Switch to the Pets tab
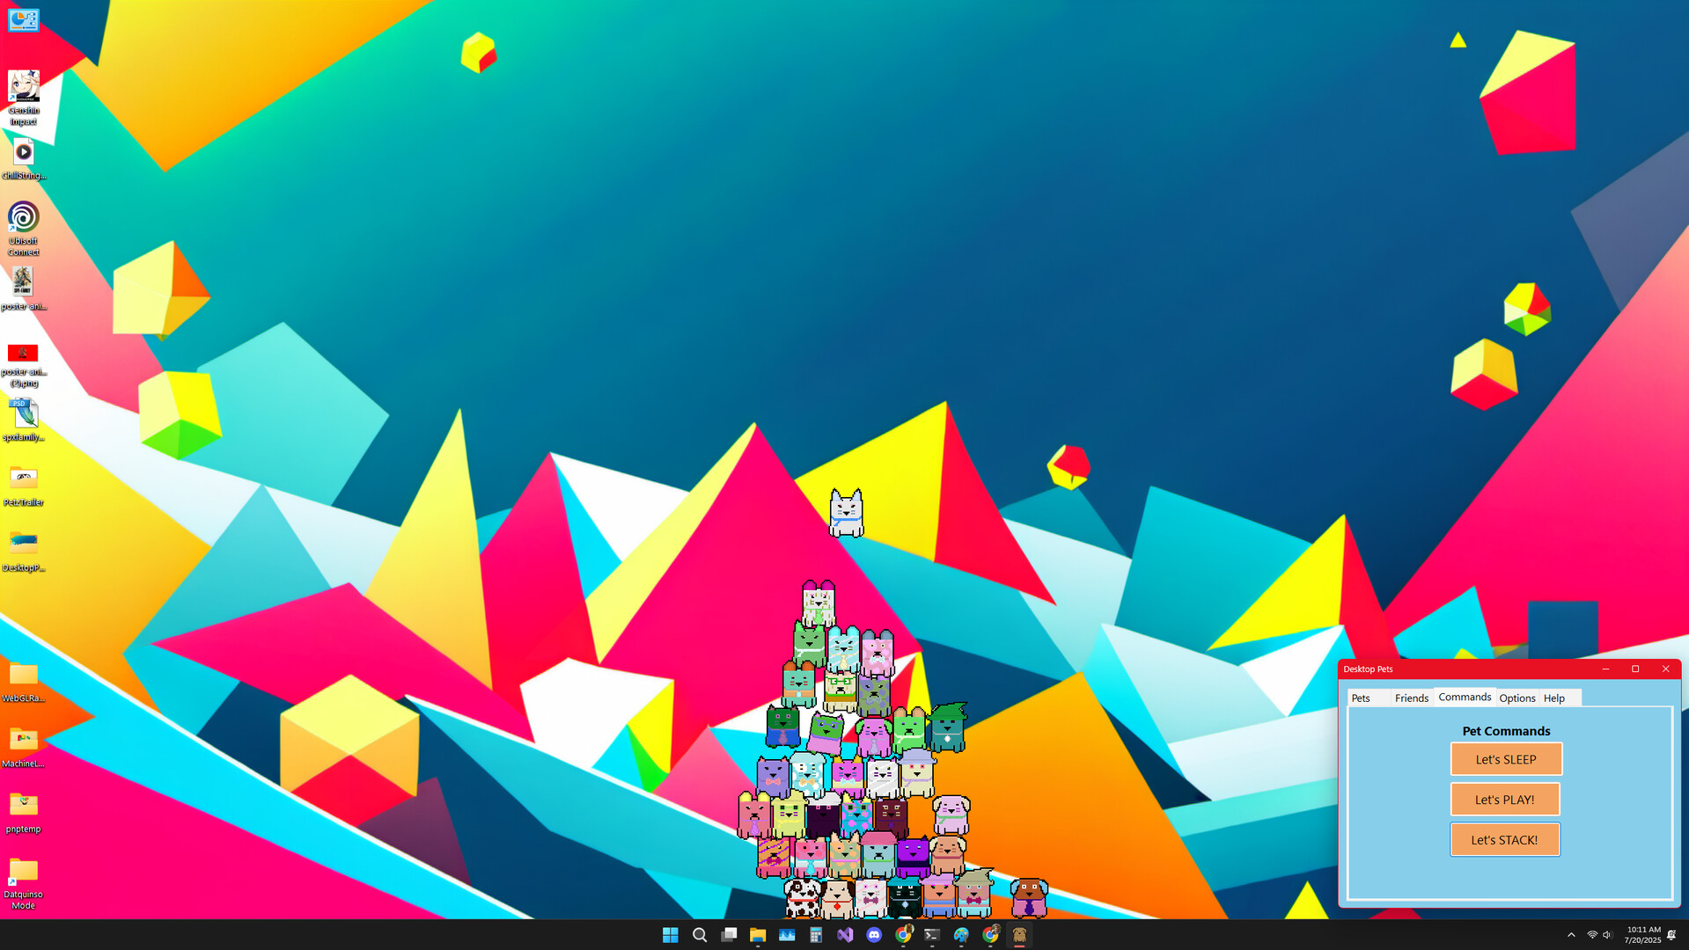 click(x=1362, y=698)
